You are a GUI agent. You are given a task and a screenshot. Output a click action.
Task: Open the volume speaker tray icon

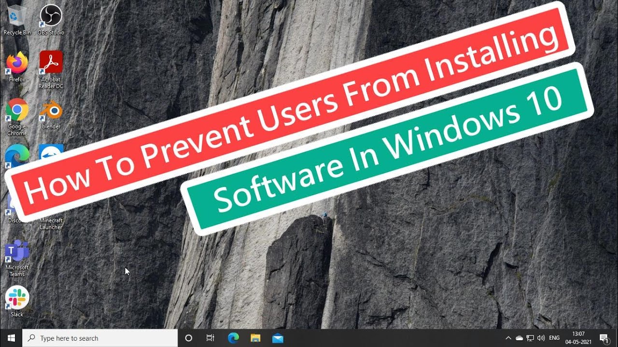point(541,338)
